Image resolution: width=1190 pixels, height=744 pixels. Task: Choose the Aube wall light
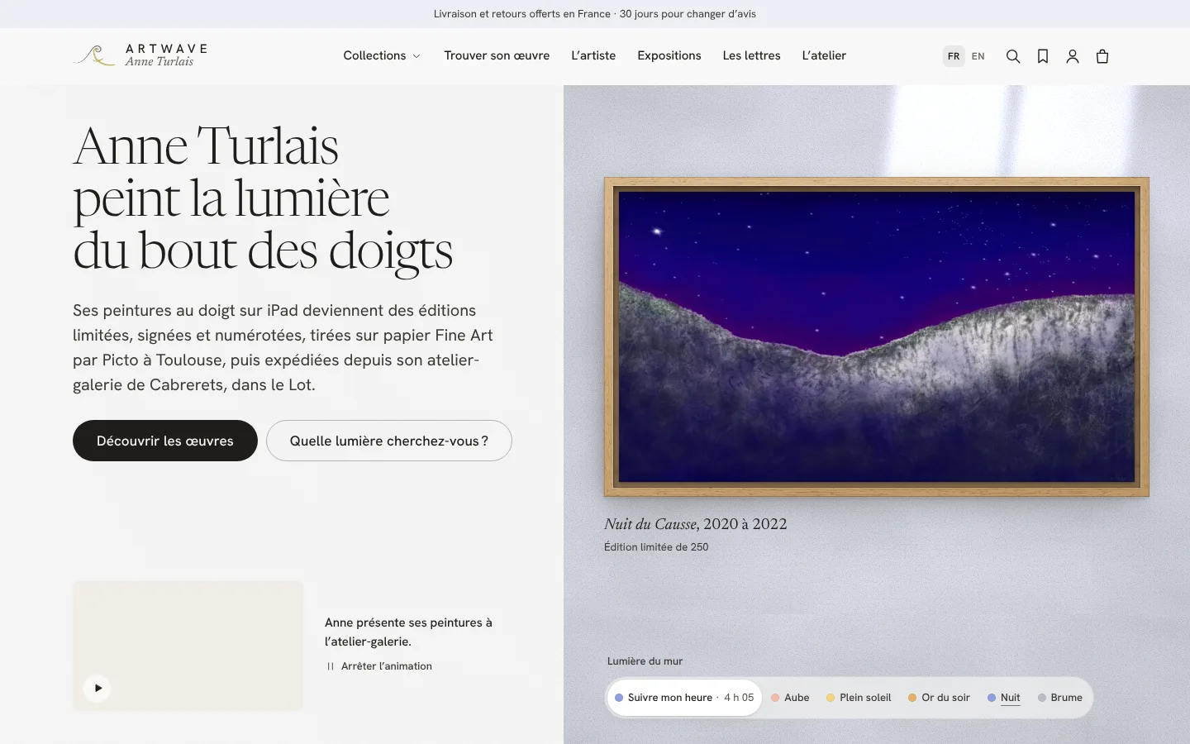[790, 698]
